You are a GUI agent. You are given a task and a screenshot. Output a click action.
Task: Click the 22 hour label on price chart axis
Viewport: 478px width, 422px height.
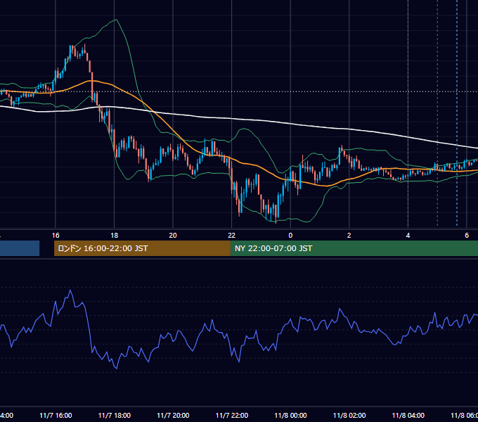(x=232, y=236)
